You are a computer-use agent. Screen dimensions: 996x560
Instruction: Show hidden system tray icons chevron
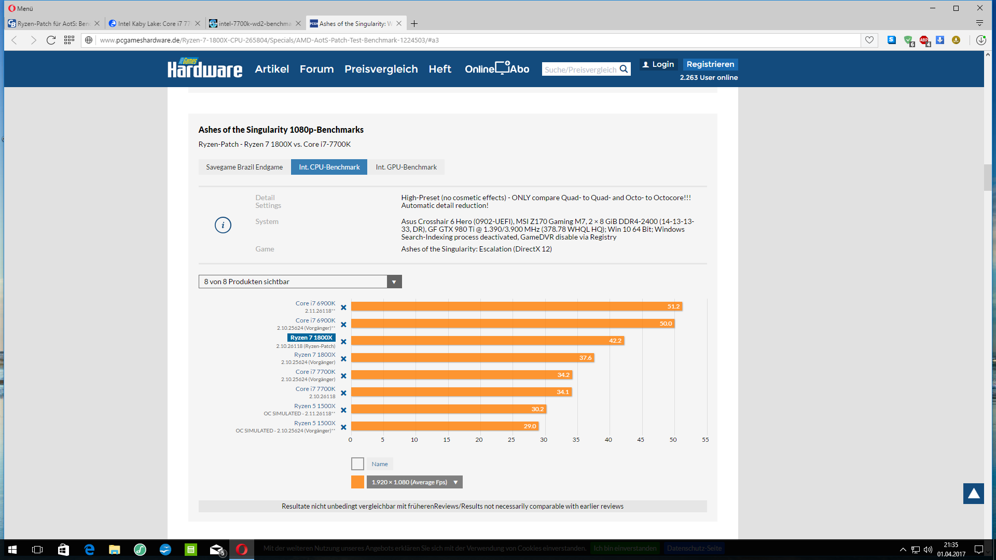pyautogui.click(x=903, y=550)
